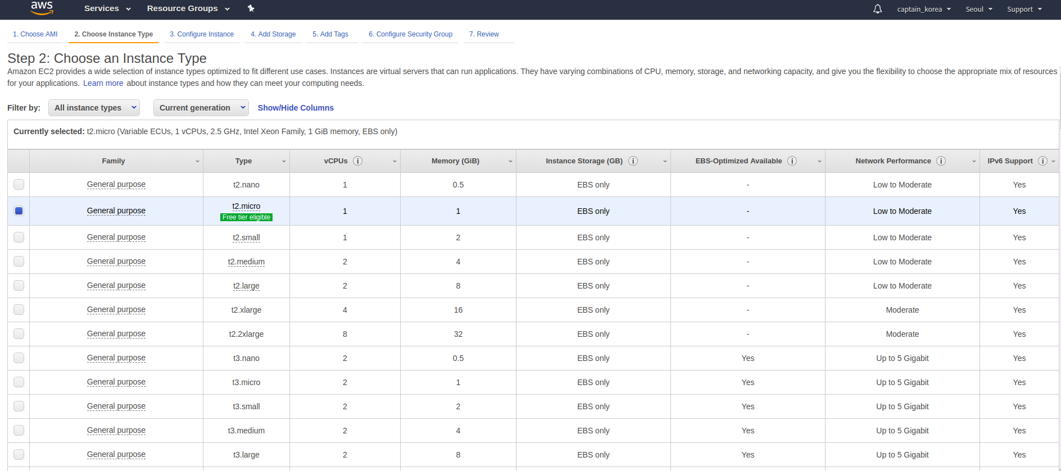Open vCPUs column sort arrow
1061x471 pixels.
(395, 162)
